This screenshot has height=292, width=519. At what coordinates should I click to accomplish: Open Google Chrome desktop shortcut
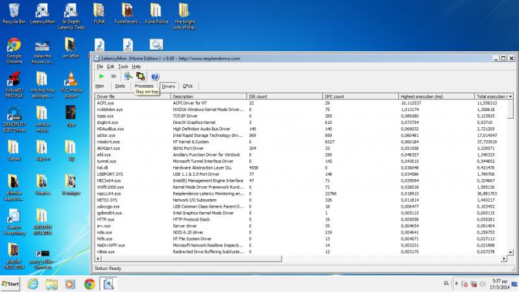click(x=14, y=50)
